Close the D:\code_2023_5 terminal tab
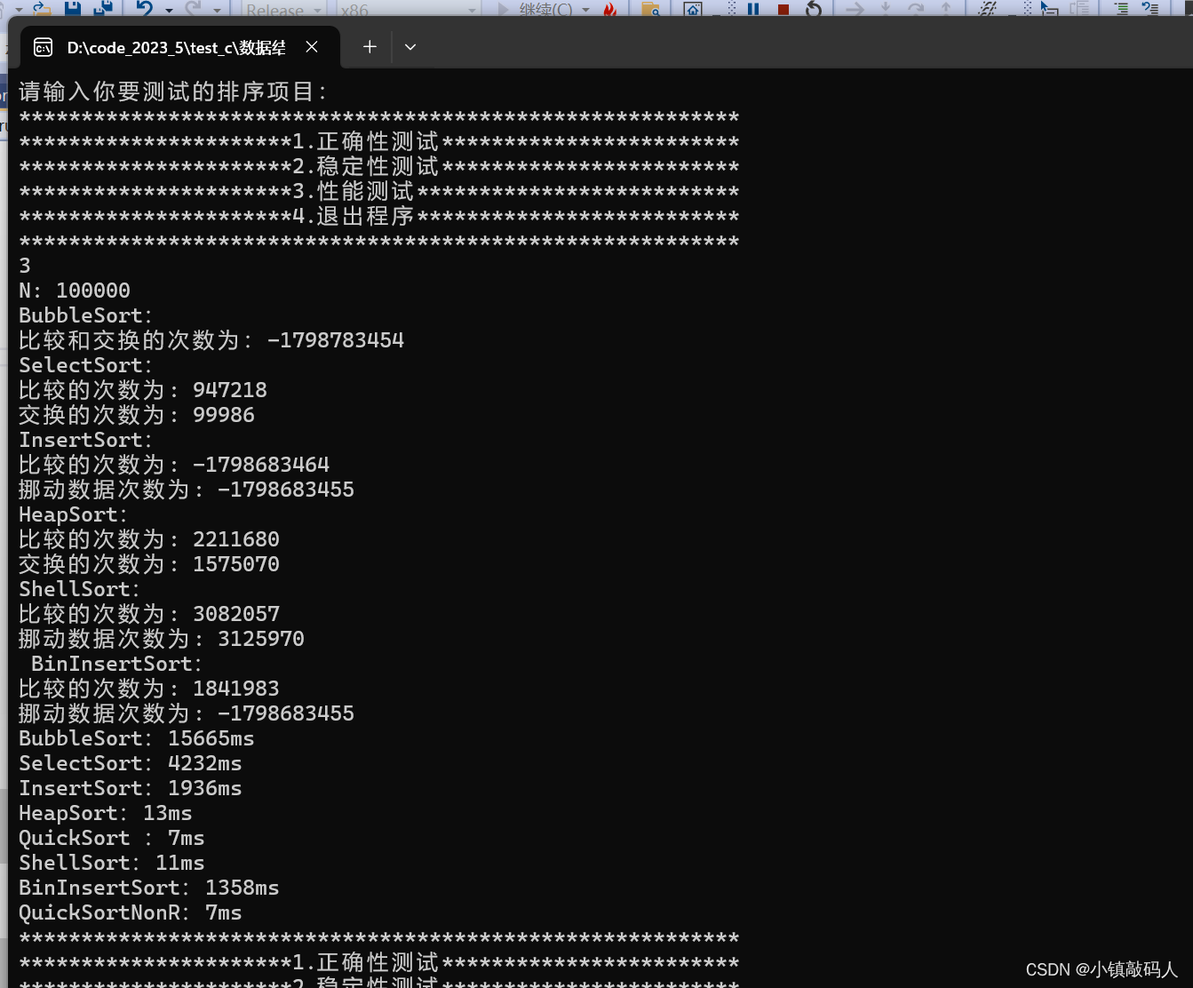1193x988 pixels. [x=312, y=47]
